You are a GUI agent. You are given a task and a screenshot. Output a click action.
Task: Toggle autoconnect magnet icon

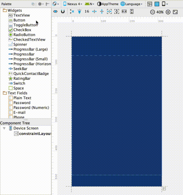[x=63, y=12]
